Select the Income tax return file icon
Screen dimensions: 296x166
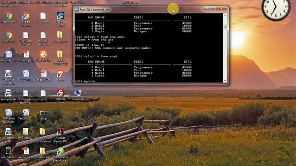point(26,93)
